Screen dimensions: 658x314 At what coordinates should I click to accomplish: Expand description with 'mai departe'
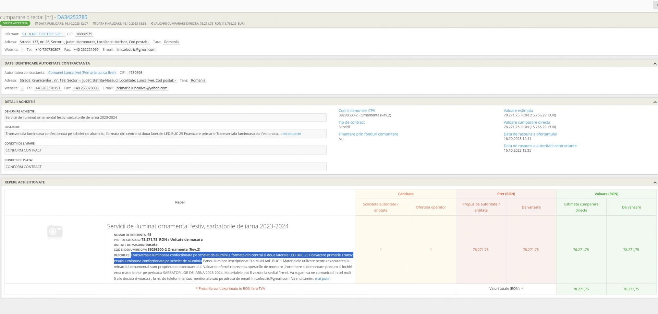[291, 134]
